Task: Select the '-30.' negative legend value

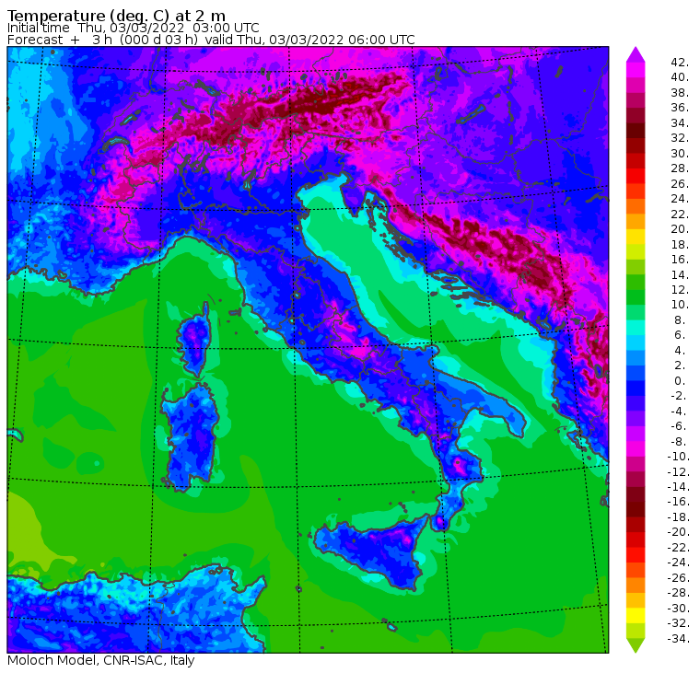Action: coord(678,609)
